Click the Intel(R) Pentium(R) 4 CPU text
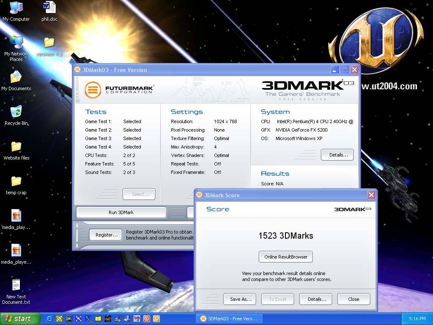433x325 pixels. click(315, 121)
